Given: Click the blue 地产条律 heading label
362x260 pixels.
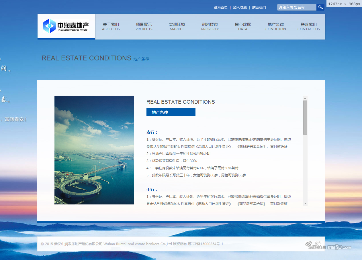Looking at the screenshot, I should coord(171,112).
